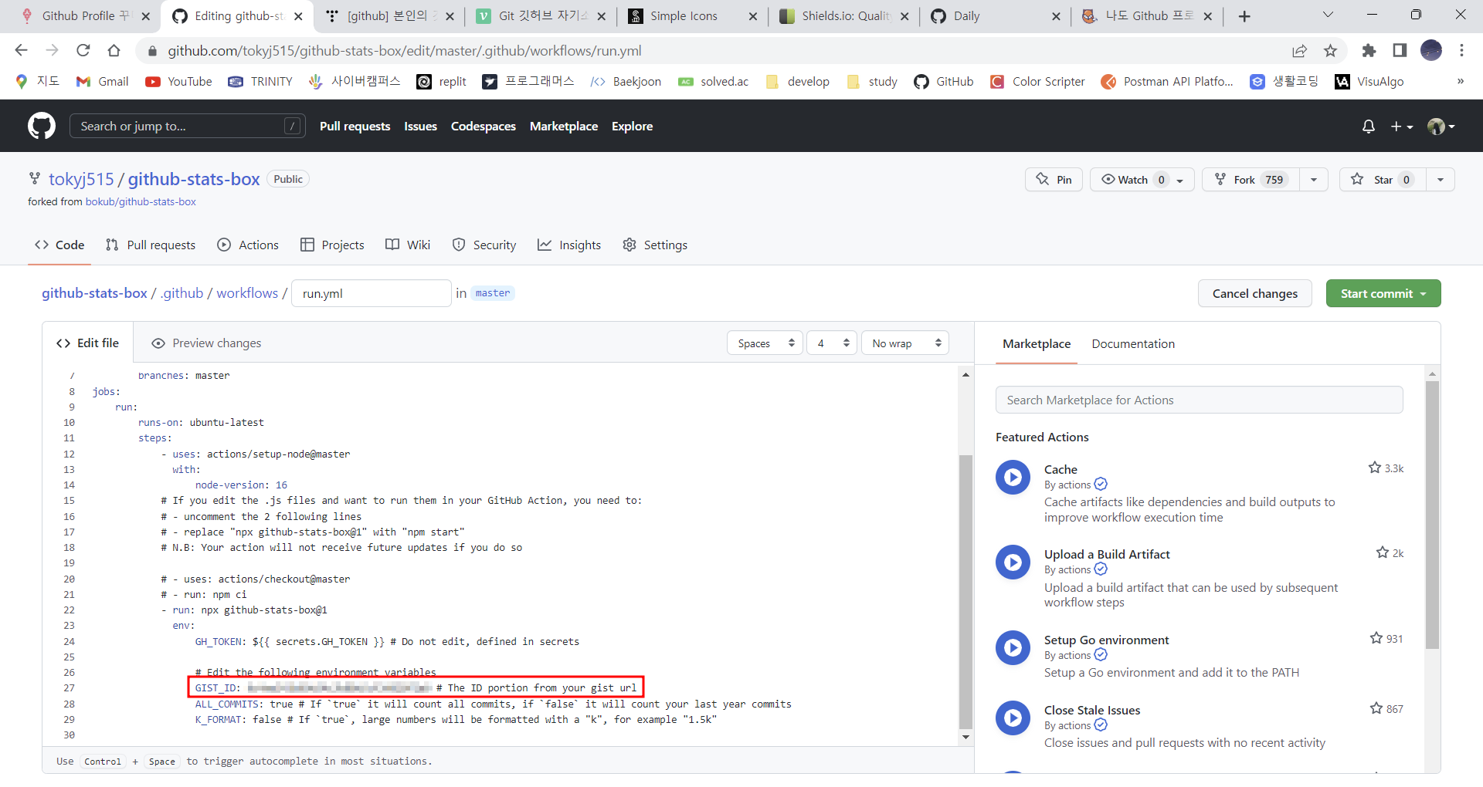Viewport: 1483px width, 787px height.
Task: Click the share page icon in the address bar
Action: [x=1299, y=50]
